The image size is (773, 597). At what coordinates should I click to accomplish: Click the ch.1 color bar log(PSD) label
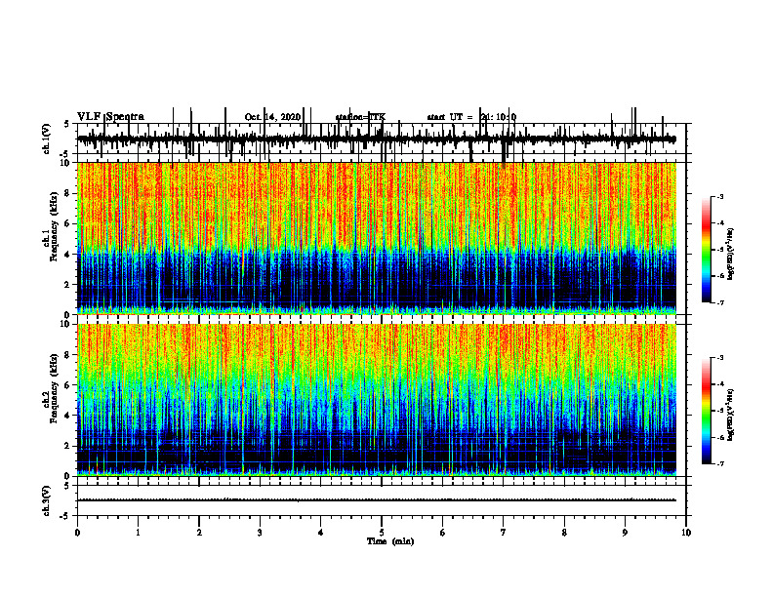[x=731, y=255]
